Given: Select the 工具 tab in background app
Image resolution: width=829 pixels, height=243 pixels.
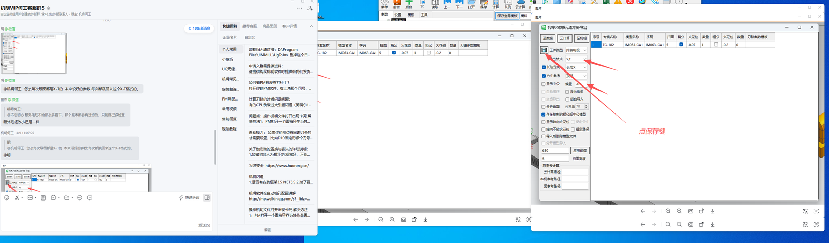Looking at the screenshot, I should click(x=424, y=15).
